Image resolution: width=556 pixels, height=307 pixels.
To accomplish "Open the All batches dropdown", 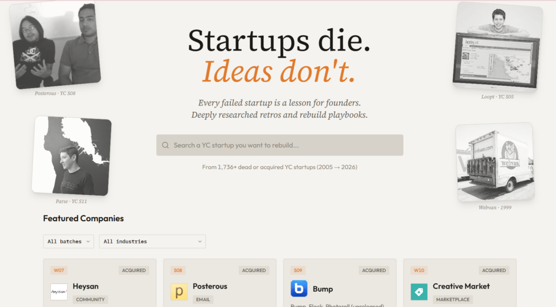I will (68, 241).
